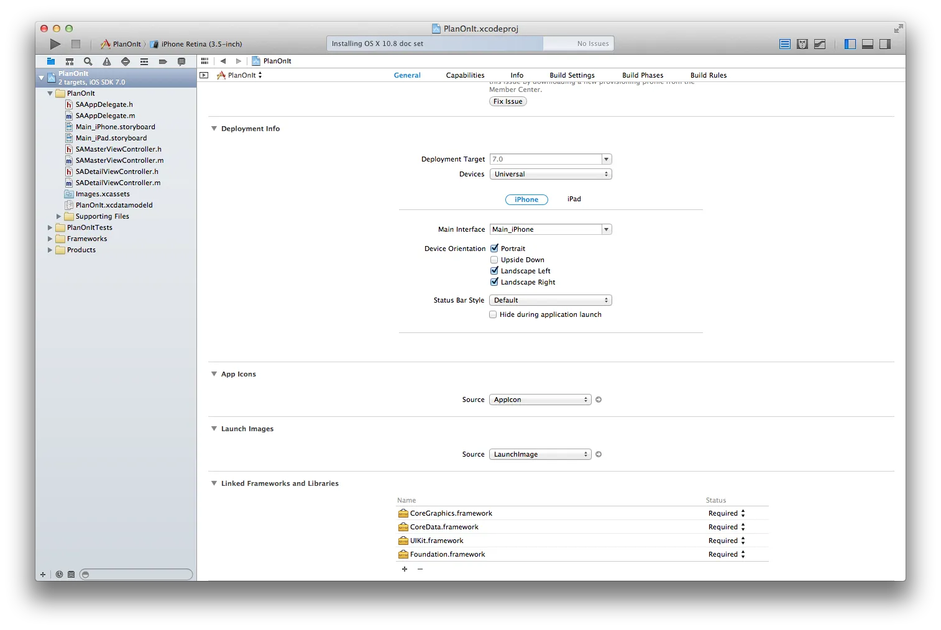The image size is (941, 630).
Task: Open the Project navigator
Action: point(51,62)
